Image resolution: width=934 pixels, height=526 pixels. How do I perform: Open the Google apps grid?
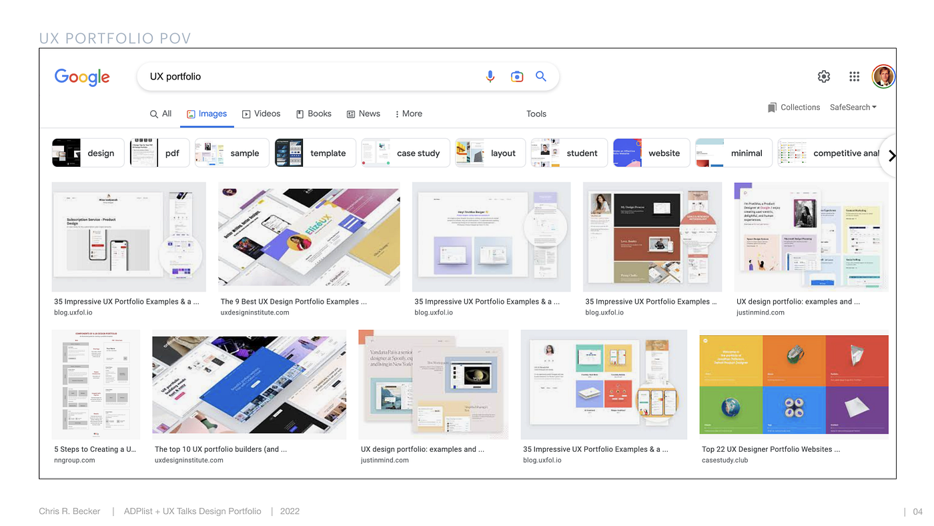pyautogui.click(x=854, y=76)
